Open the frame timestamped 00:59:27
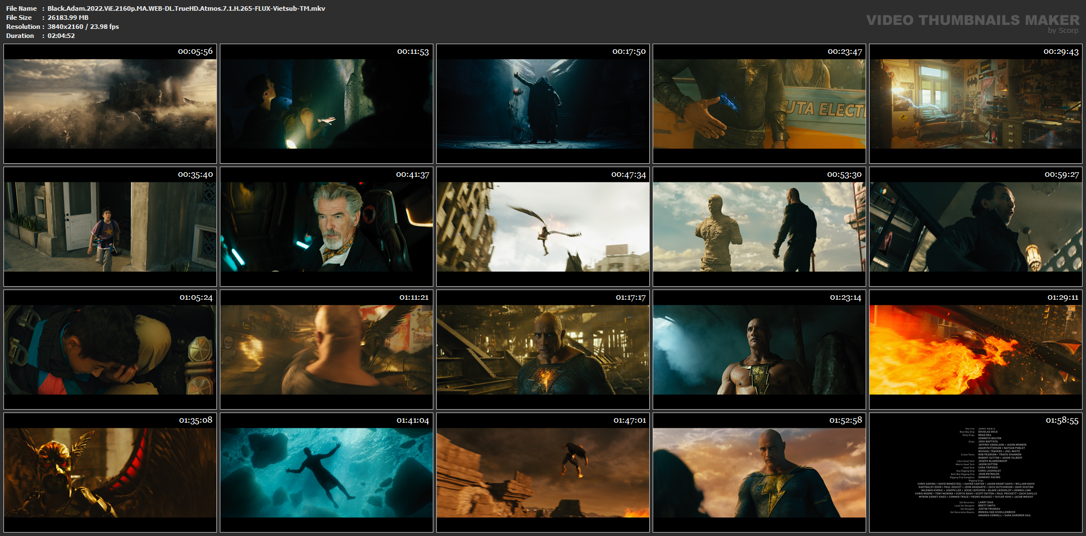Screen dimensions: 1086x536 coord(976,227)
